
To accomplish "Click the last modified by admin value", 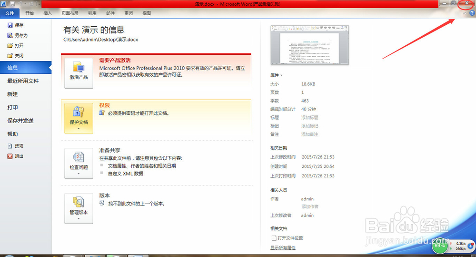I will 307,215.
